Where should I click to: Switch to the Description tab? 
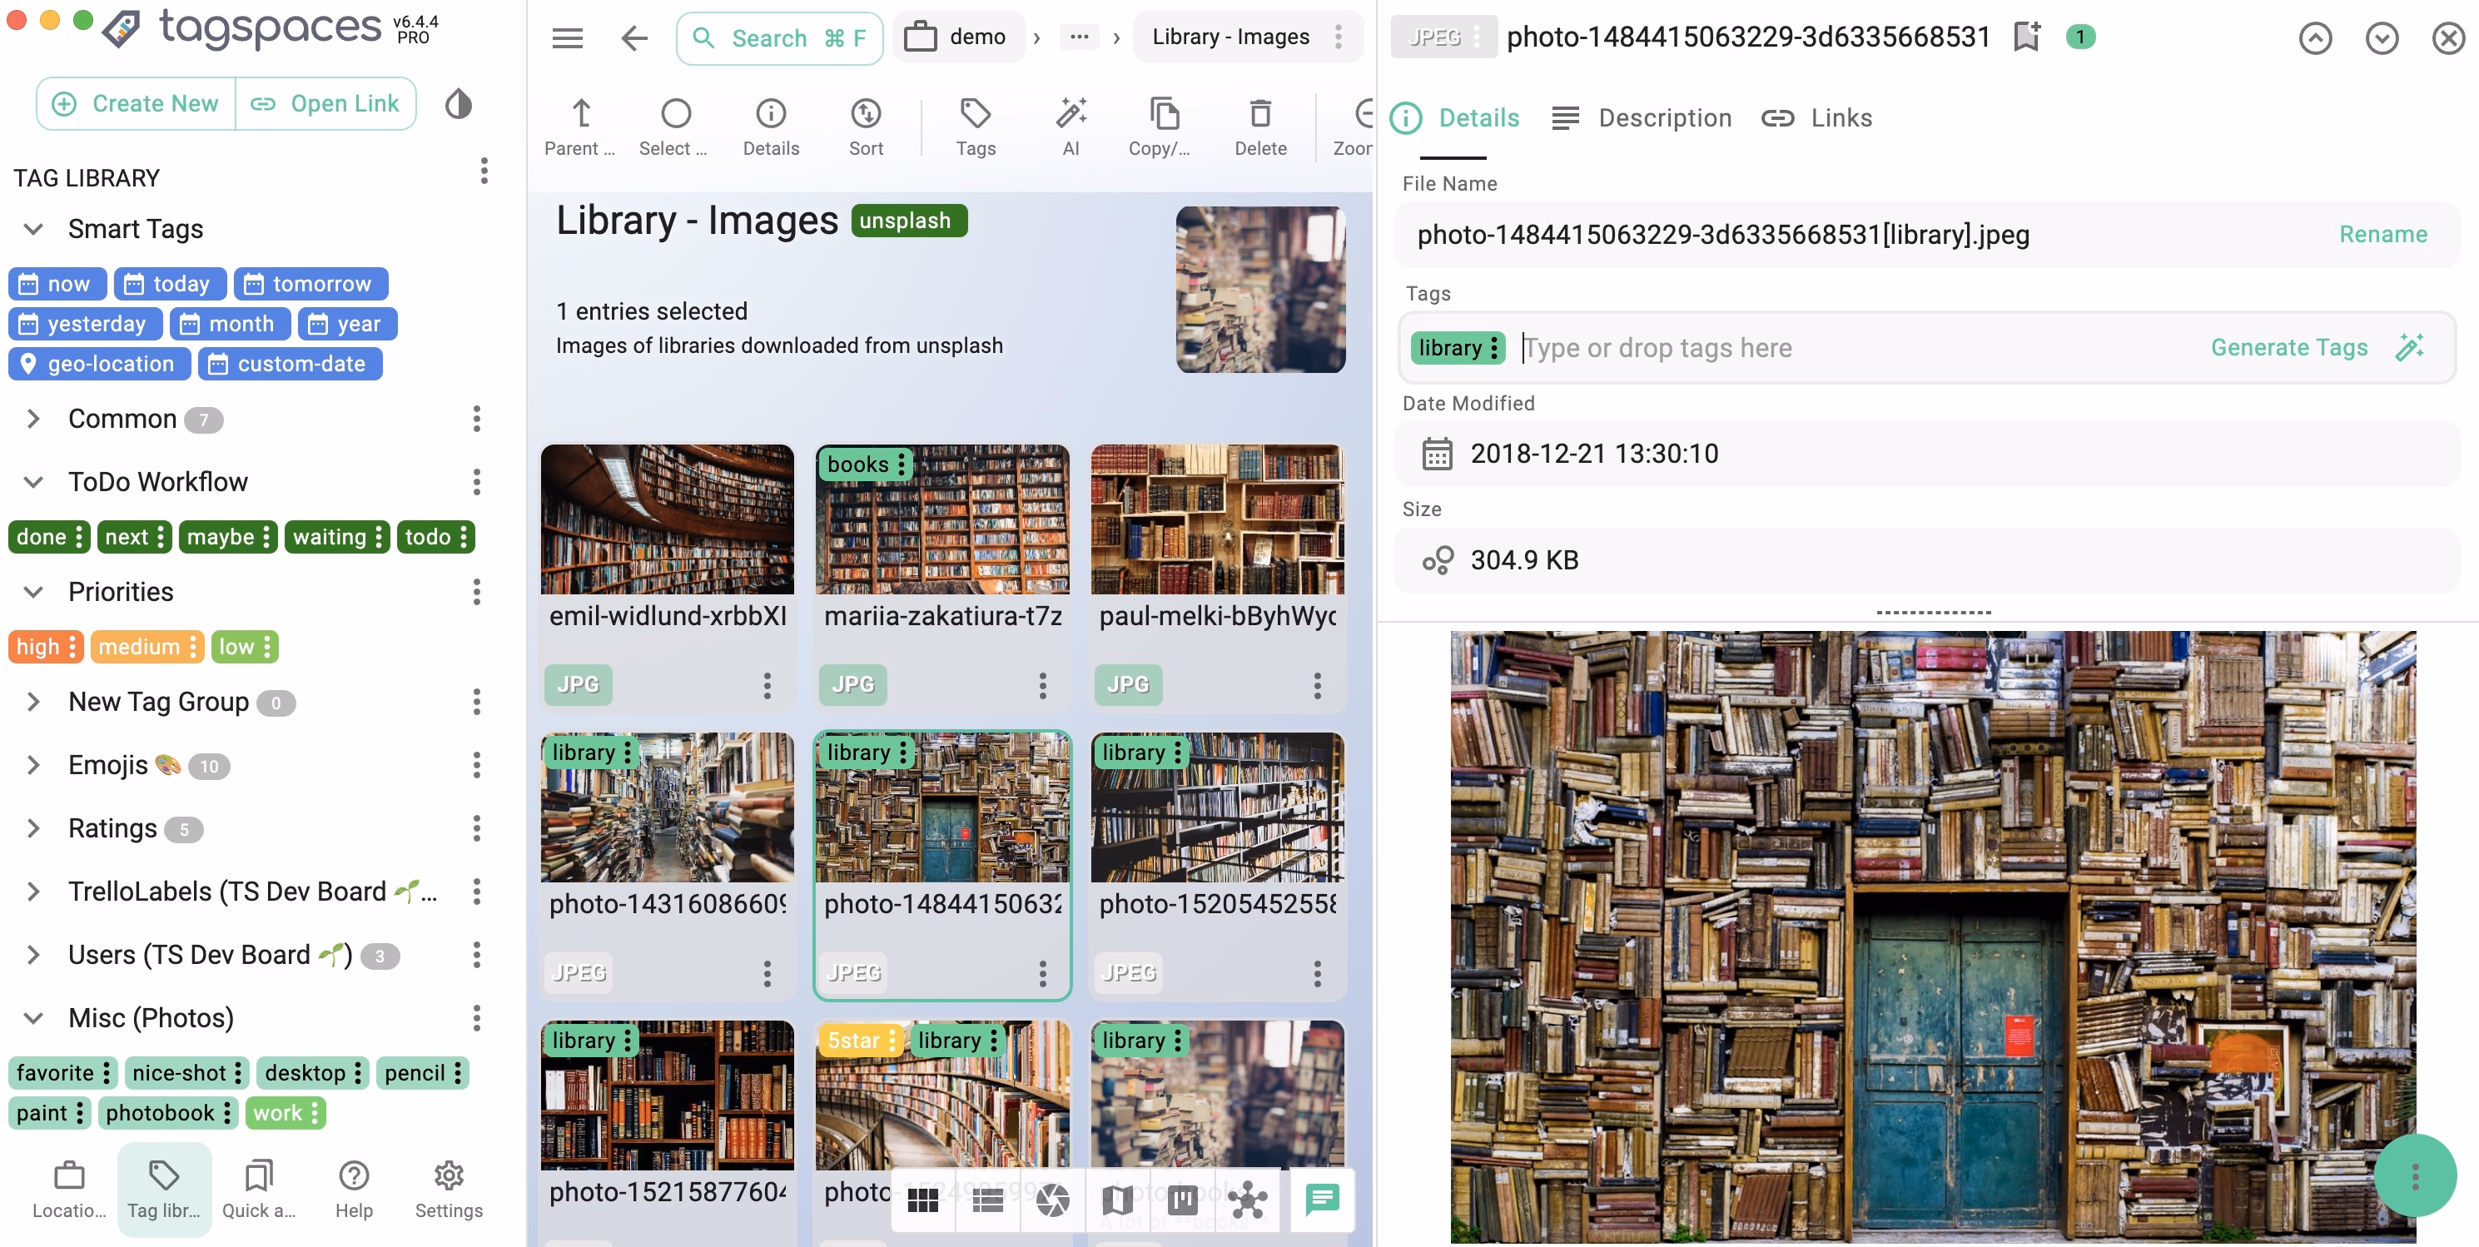click(1663, 117)
